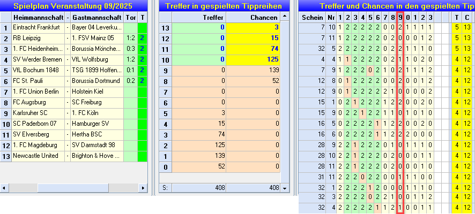Click the Treffer sum 408 in S row
475x214 pixels.
coord(199,188)
